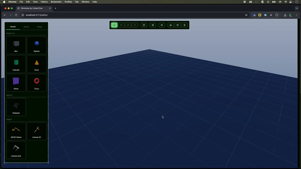Open the History menu
The image size is (301, 169).
[x=44, y=2]
